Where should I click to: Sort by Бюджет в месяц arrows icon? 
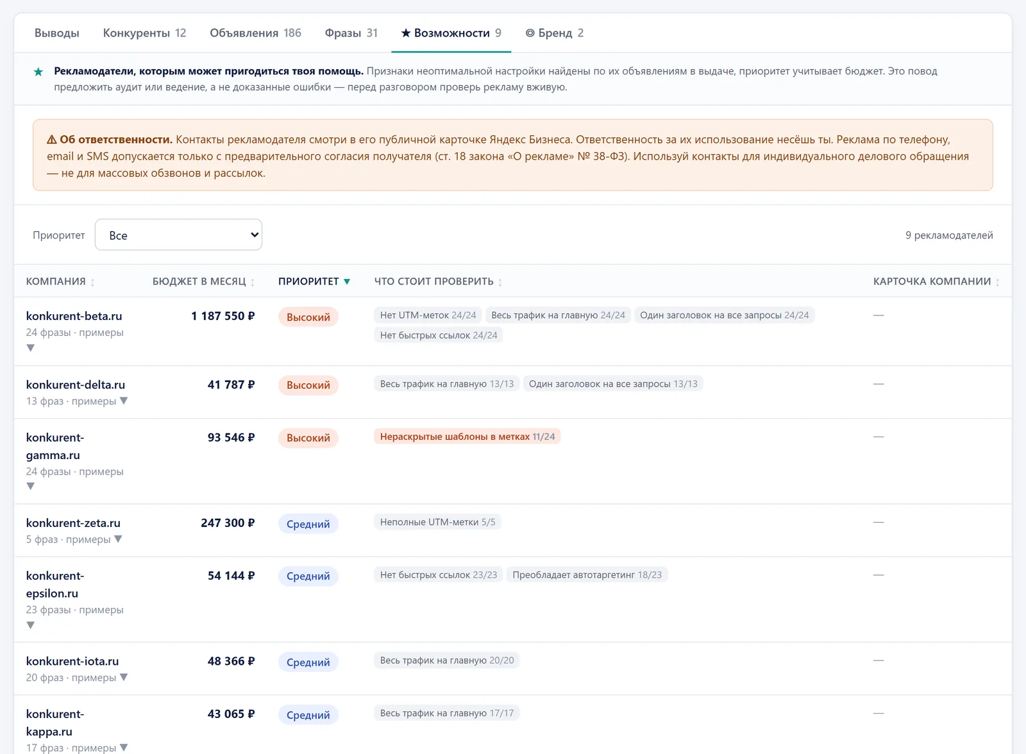click(x=253, y=282)
